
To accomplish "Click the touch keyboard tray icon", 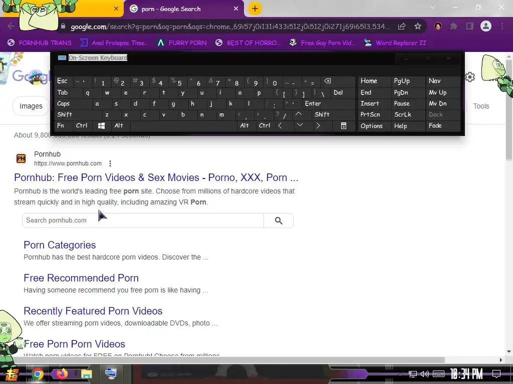I will pyautogui.click(x=439, y=374).
